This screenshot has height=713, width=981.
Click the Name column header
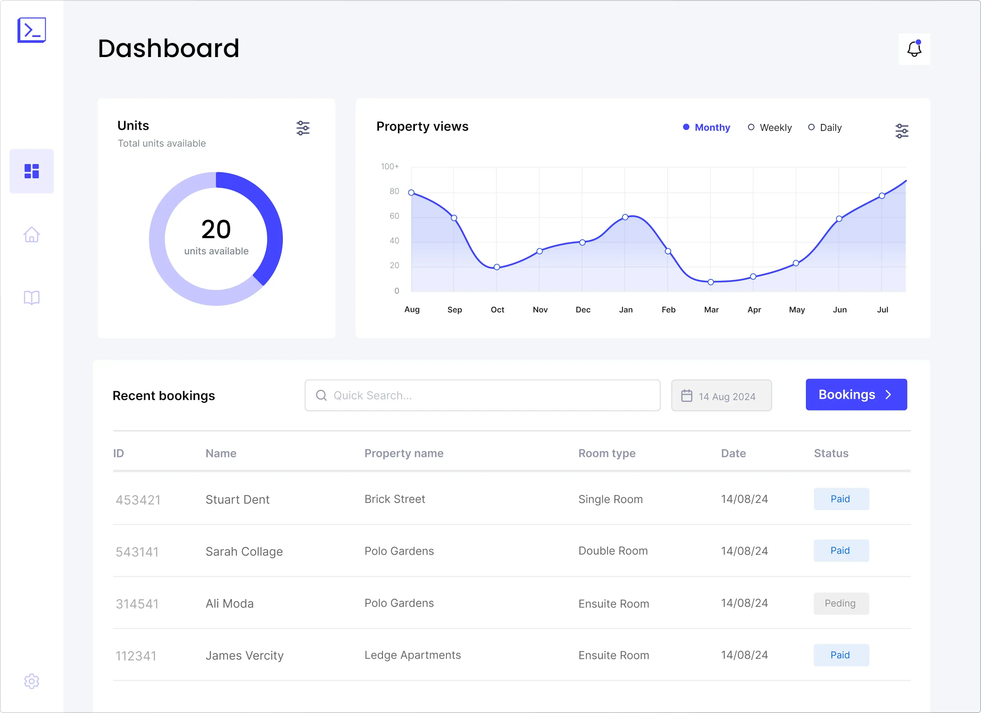point(221,453)
